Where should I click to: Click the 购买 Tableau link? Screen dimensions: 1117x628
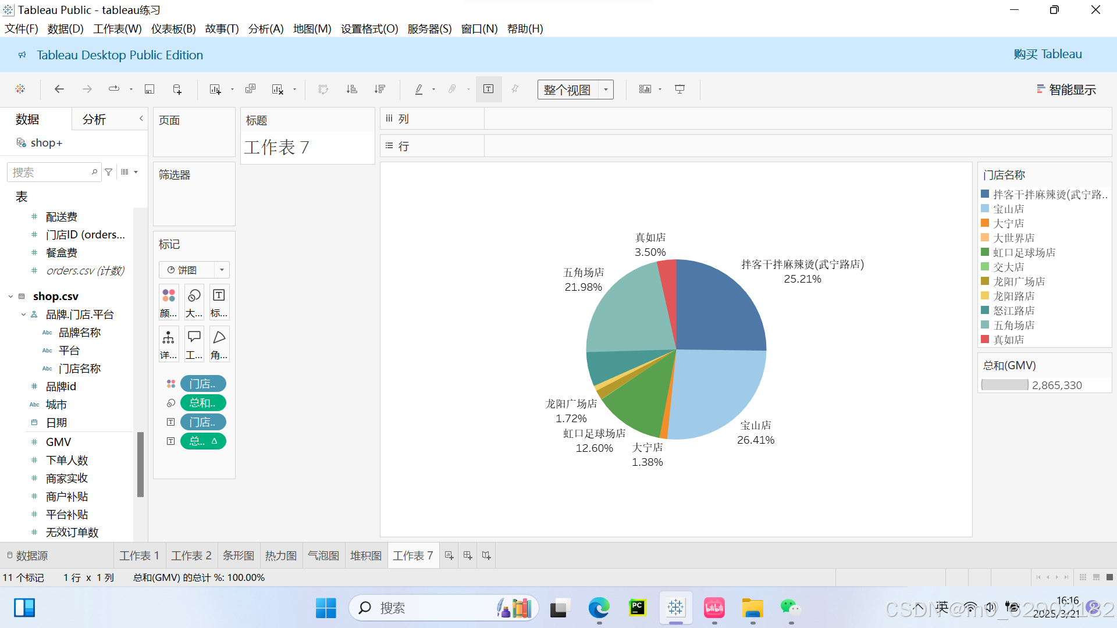(1047, 54)
